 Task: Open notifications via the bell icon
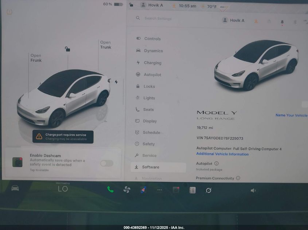point(281,21)
